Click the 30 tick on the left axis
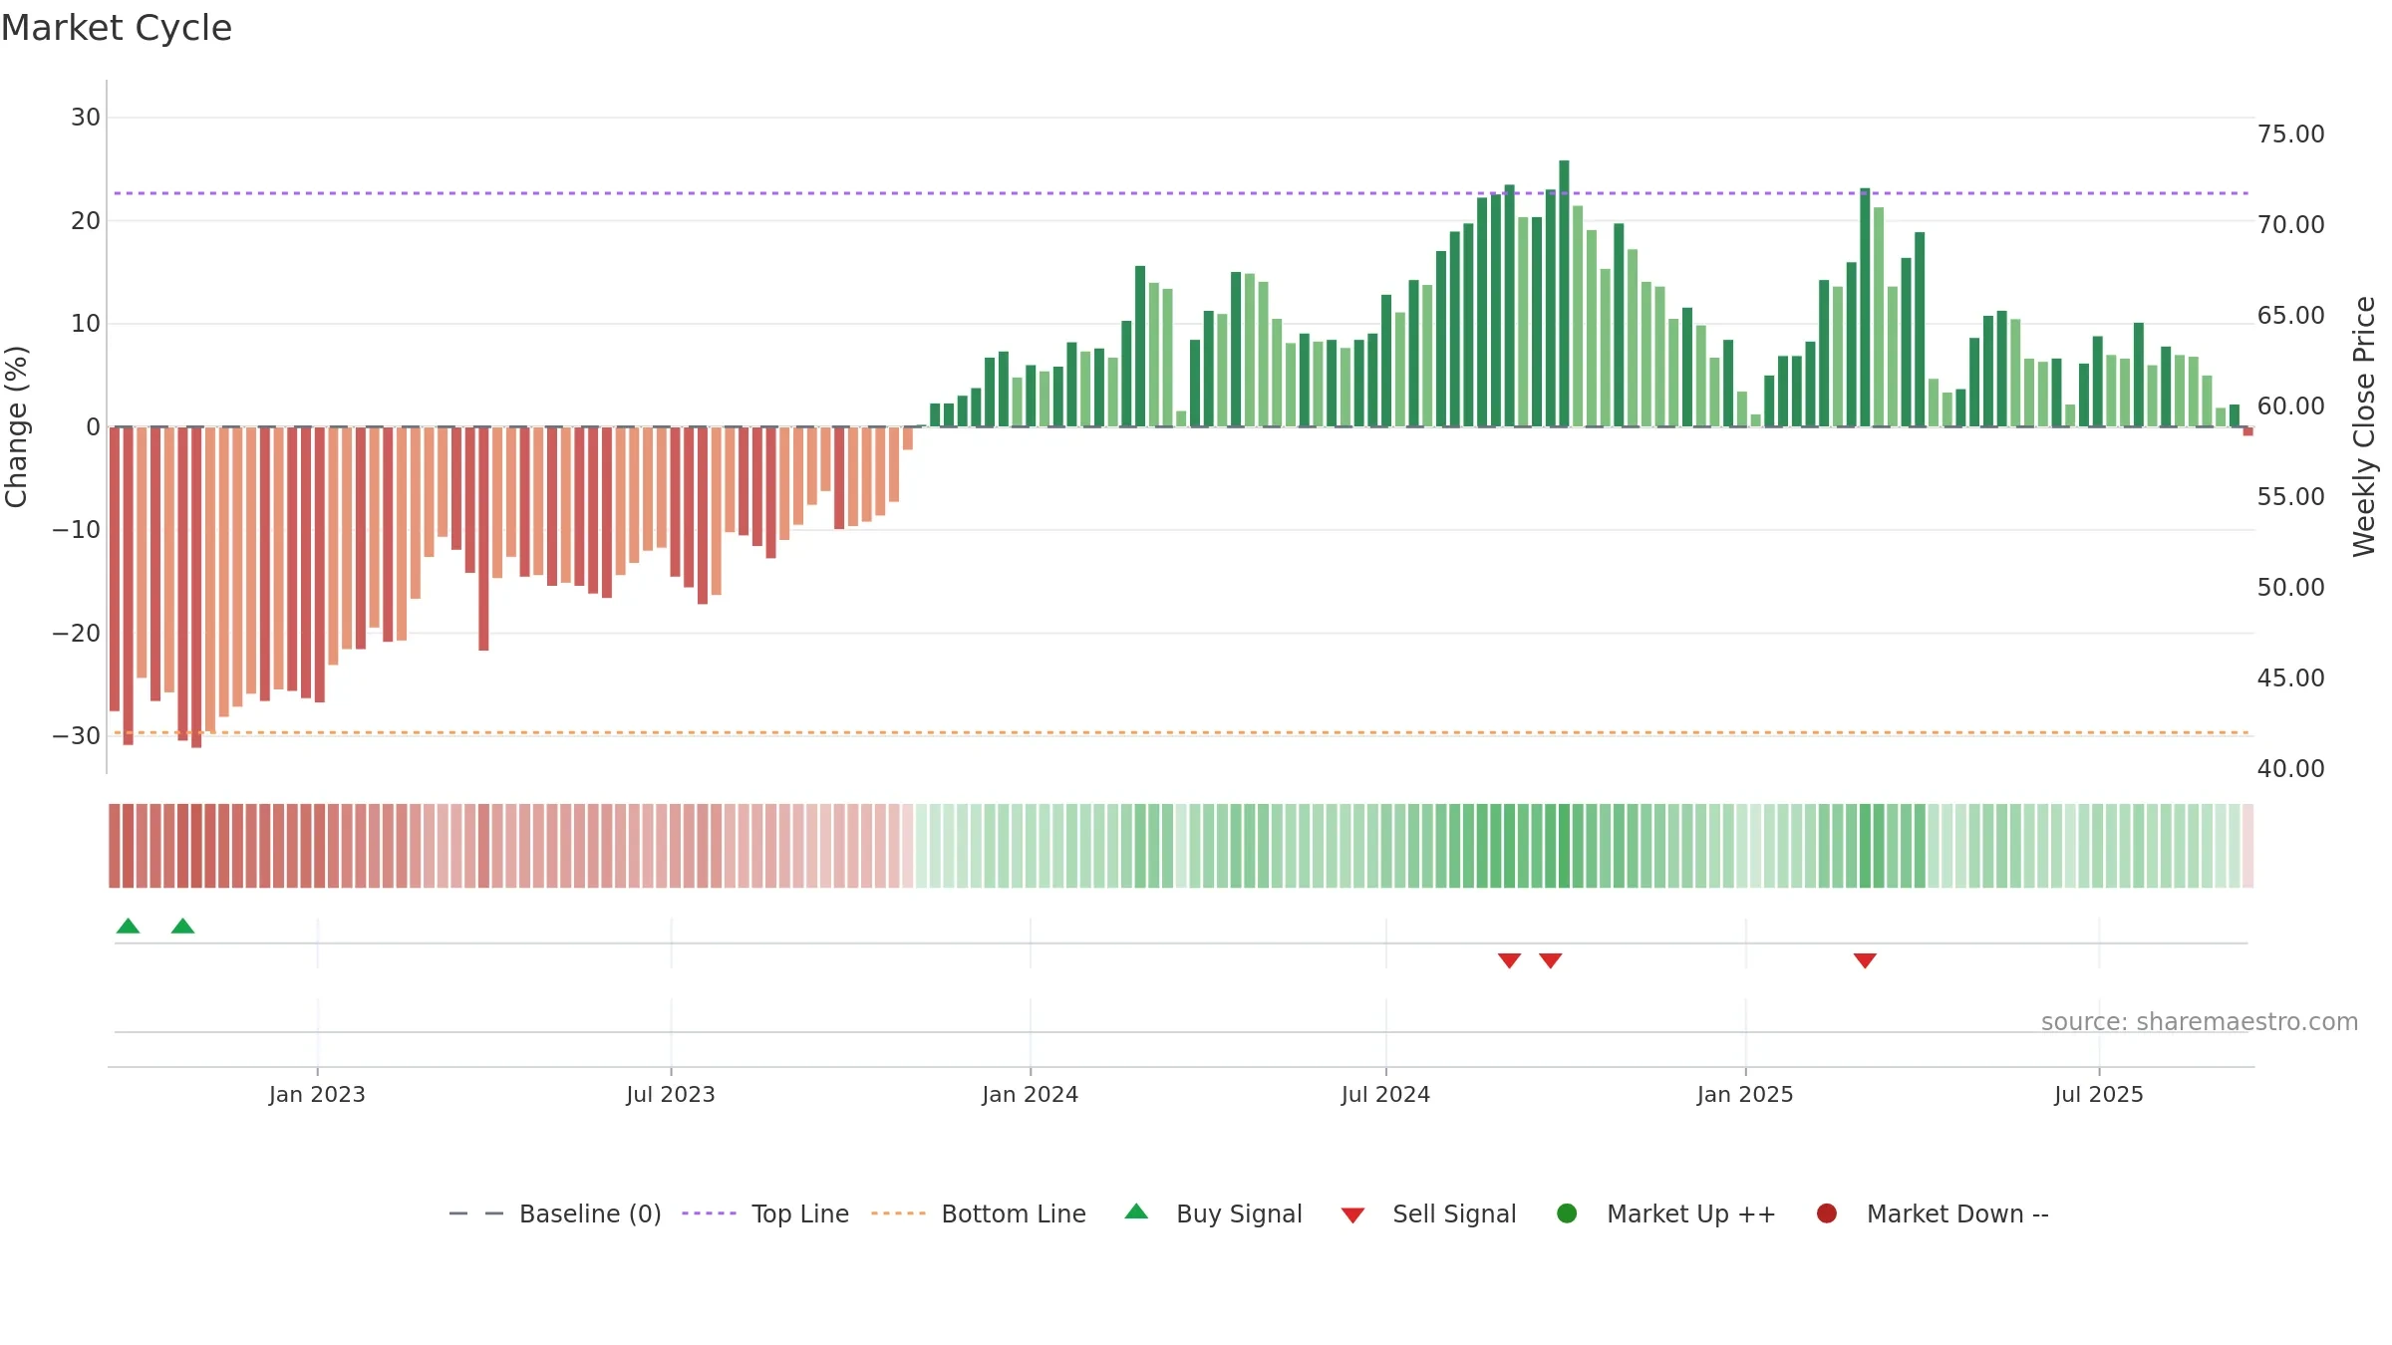 (86, 118)
